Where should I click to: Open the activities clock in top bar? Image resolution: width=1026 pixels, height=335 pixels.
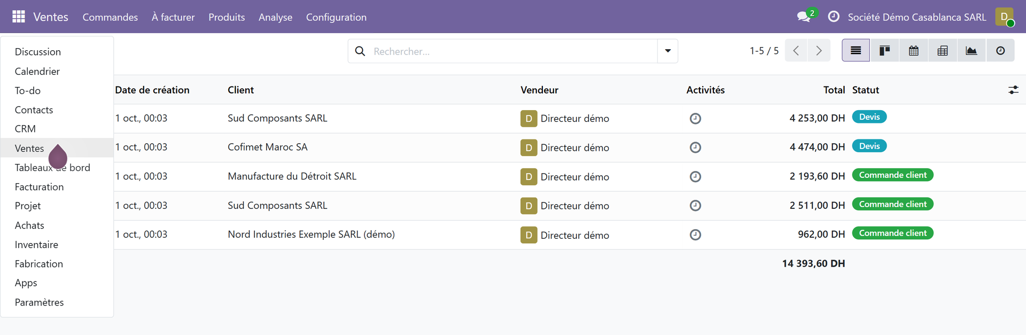pos(834,17)
